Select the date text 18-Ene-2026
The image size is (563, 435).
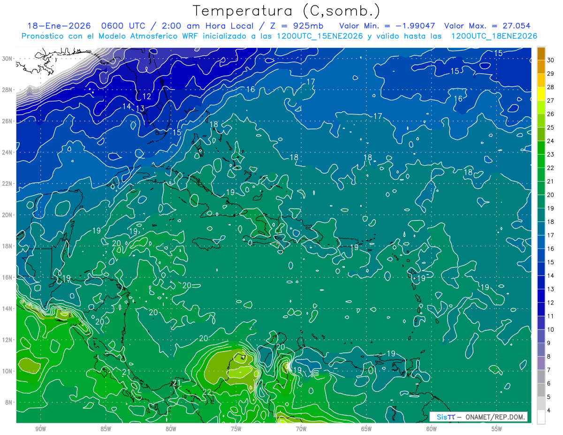58,26
